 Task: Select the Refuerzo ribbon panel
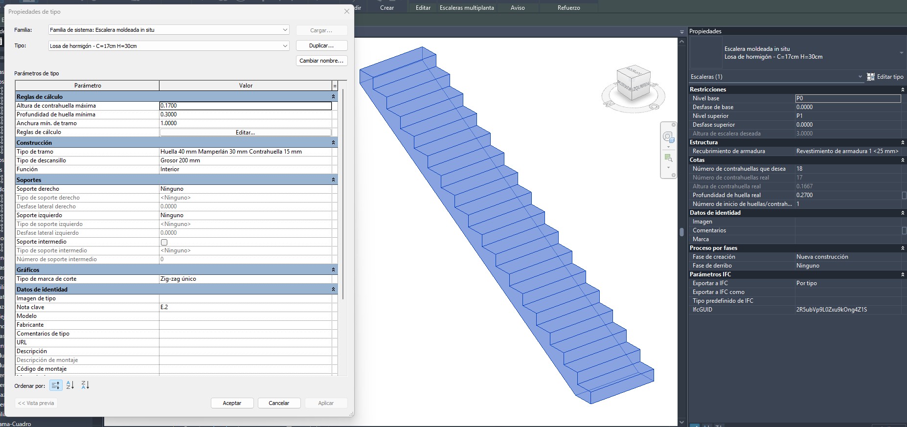click(x=568, y=8)
